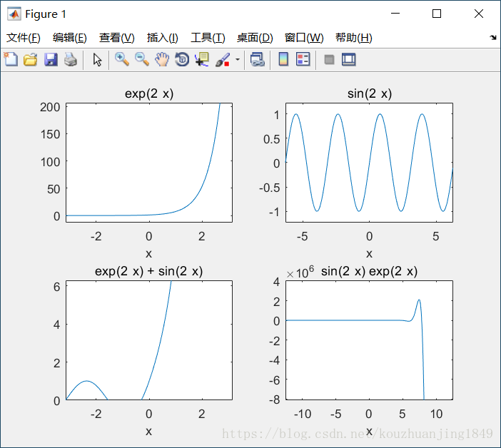This screenshot has width=501, height=448.
Task: Click the 'sin(2 x) exp(2 x)' title
Action: [x=369, y=271]
